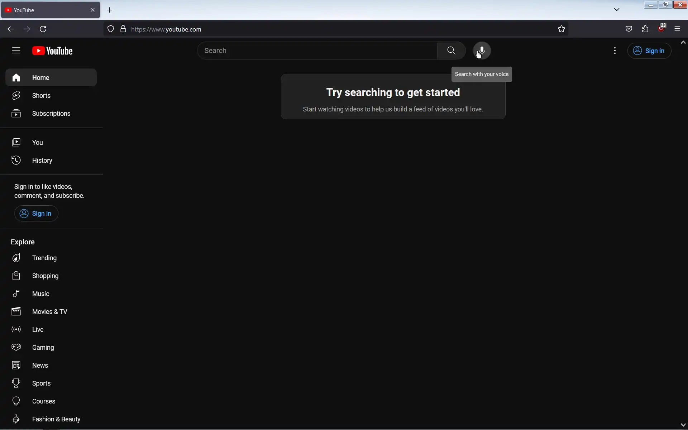
Task: Click the YouTube logo
Action: tap(53, 51)
